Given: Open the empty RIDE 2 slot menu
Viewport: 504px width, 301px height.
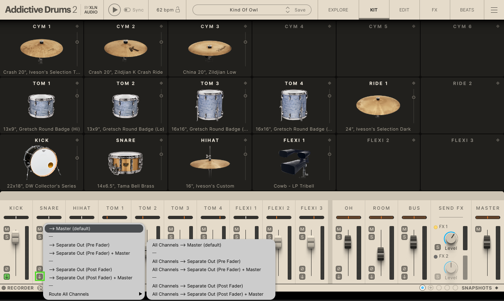Looking at the screenshot, I should [x=498, y=83].
